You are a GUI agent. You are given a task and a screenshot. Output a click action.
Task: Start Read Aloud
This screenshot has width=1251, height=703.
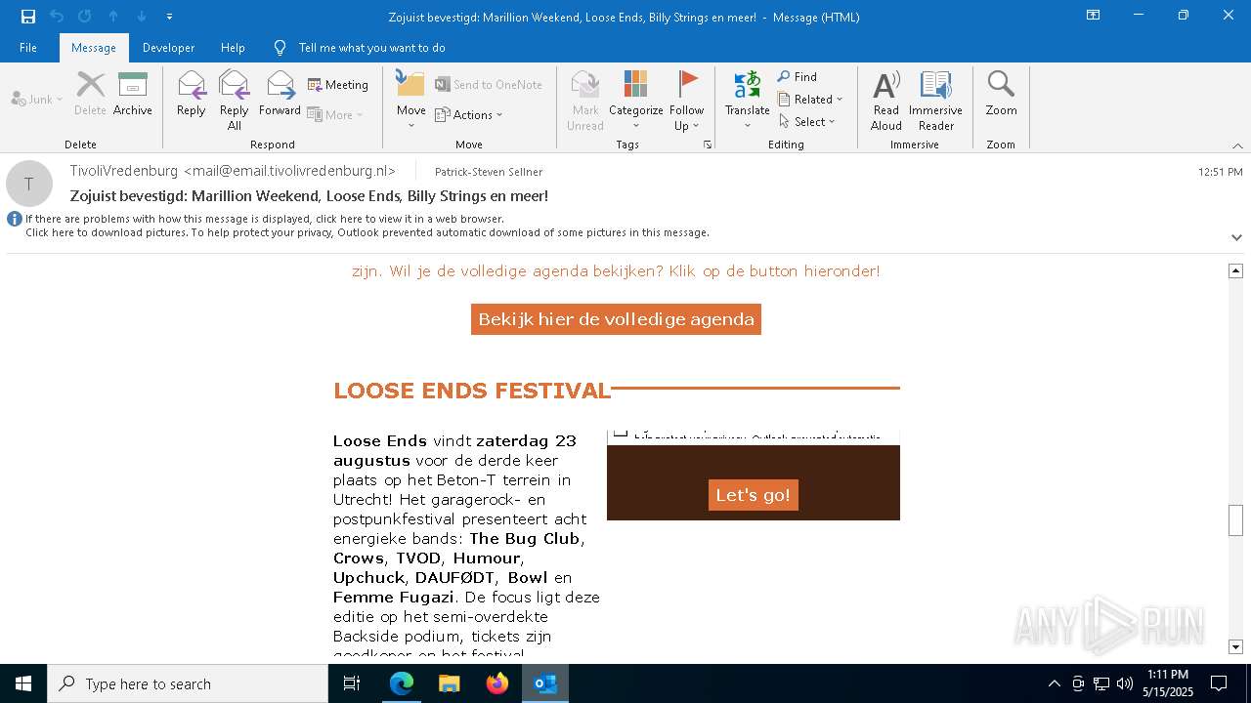pyautogui.click(x=886, y=101)
